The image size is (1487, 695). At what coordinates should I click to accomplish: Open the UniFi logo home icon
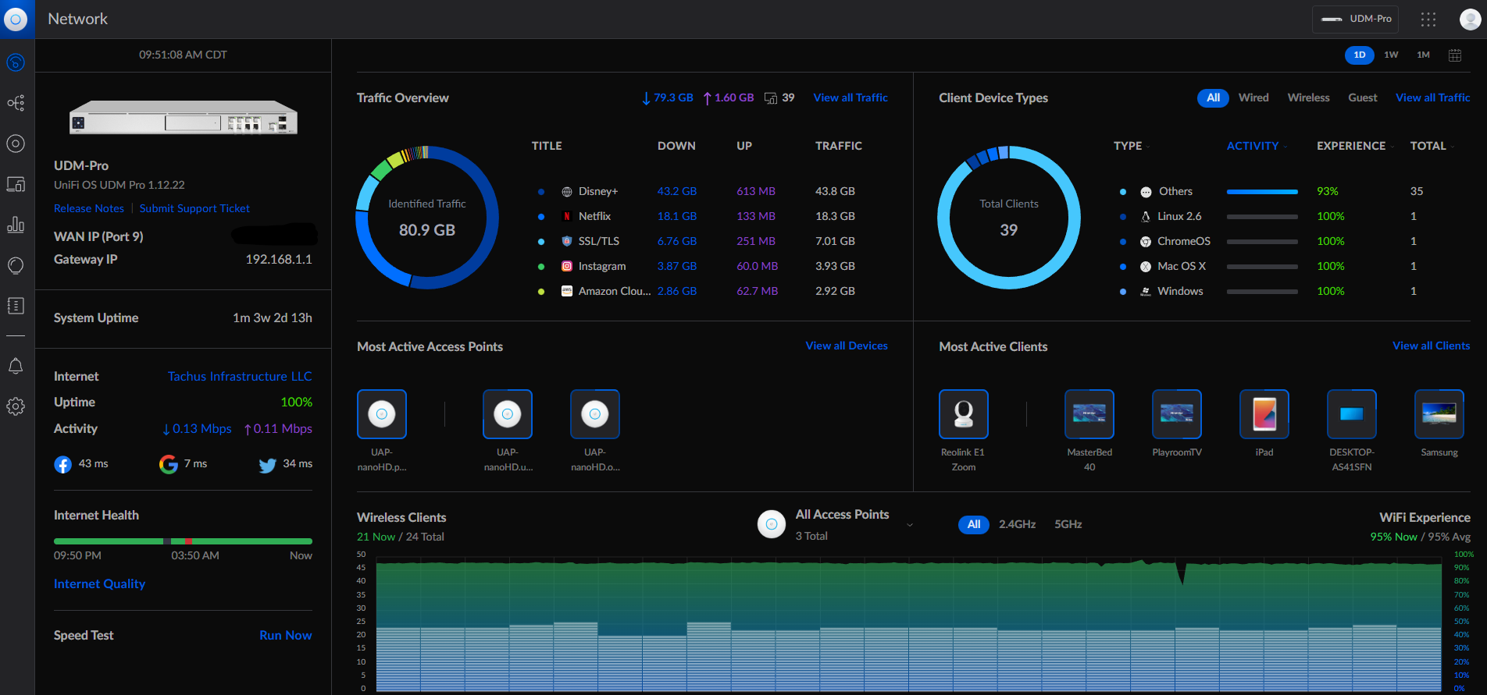click(16, 19)
